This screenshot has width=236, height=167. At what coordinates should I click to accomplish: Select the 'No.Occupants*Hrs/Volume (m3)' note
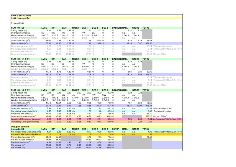pyautogui.click(x=167, y=119)
